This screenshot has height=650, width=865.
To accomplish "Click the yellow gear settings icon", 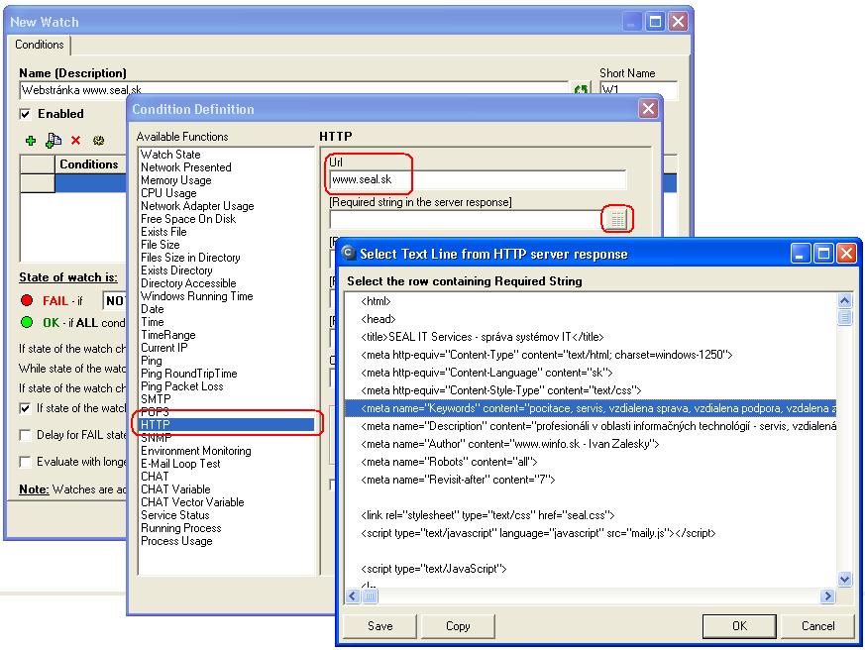I will (x=98, y=141).
